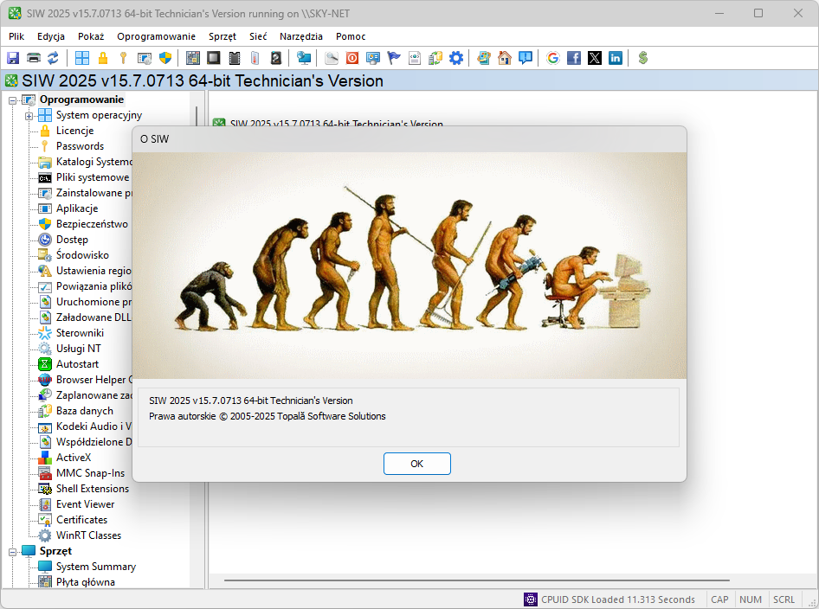Select Certificates in the tree
Screen dimensions: 819x609
pyautogui.click(x=81, y=520)
